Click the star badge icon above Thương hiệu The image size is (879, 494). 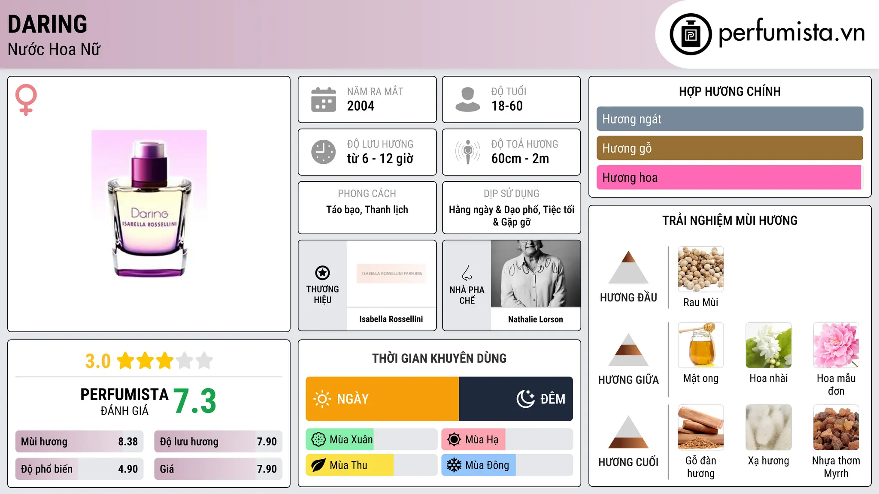[x=322, y=273]
